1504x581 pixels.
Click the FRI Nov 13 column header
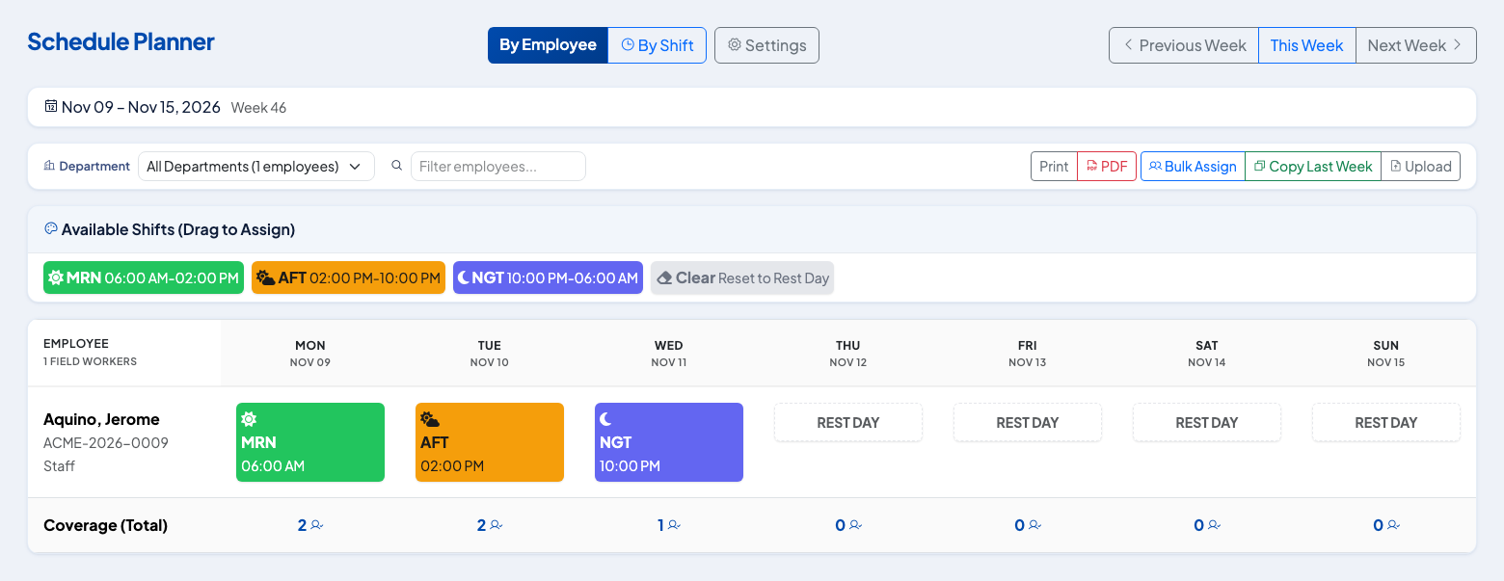point(1028,354)
